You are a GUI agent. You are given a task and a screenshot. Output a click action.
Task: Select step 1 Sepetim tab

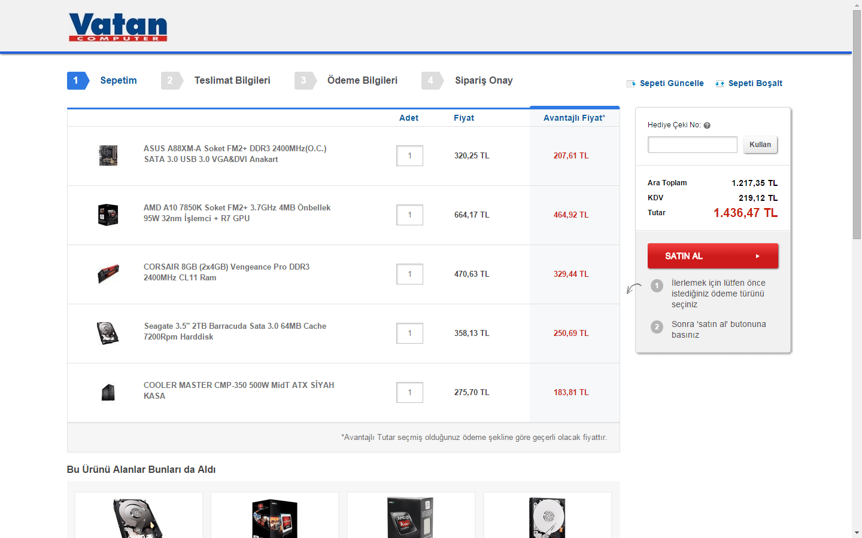(x=102, y=81)
